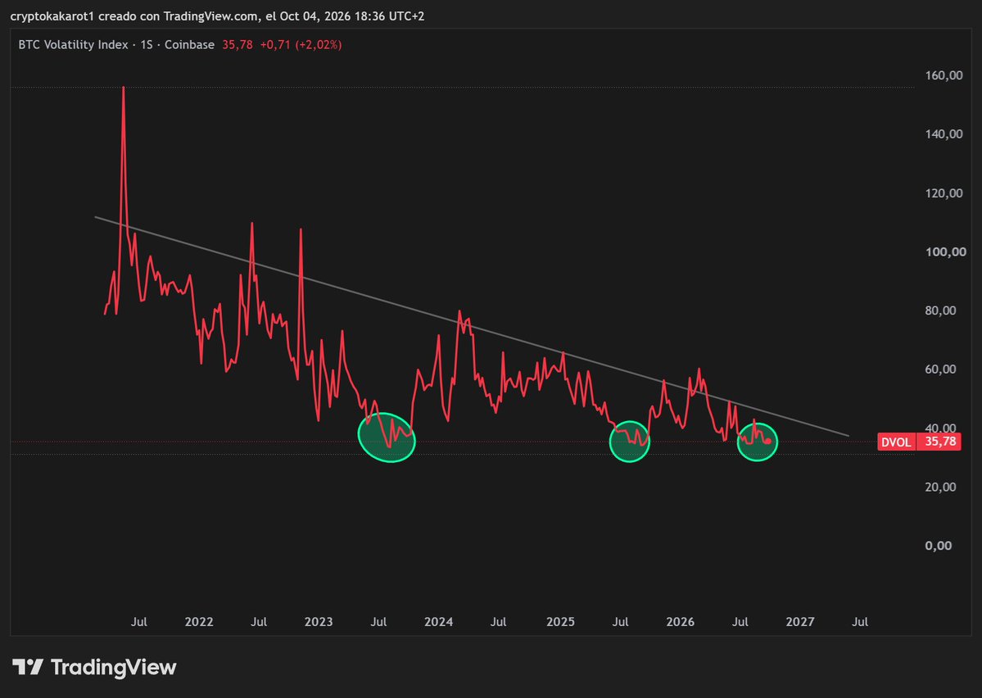Click the current value 35,78 in header
This screenshot has width=982, height=698.
tap(238, 44)
